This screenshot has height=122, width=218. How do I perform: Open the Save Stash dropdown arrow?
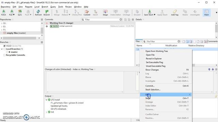click(x=154, y=15)
